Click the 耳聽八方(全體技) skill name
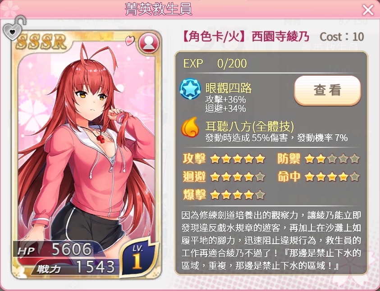 [x=250, y=126]
